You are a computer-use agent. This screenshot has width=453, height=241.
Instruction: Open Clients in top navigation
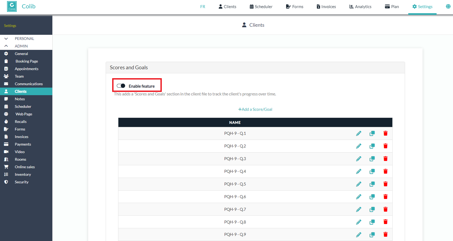227,6
